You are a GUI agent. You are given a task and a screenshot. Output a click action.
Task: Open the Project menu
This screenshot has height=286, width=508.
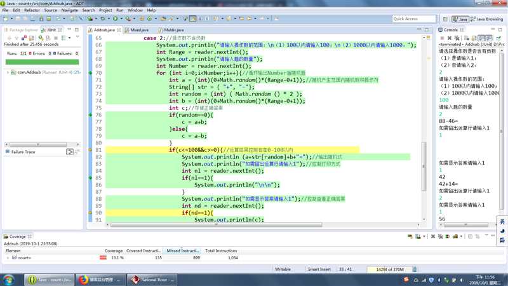pyautogui.click(x=105, y=10)
